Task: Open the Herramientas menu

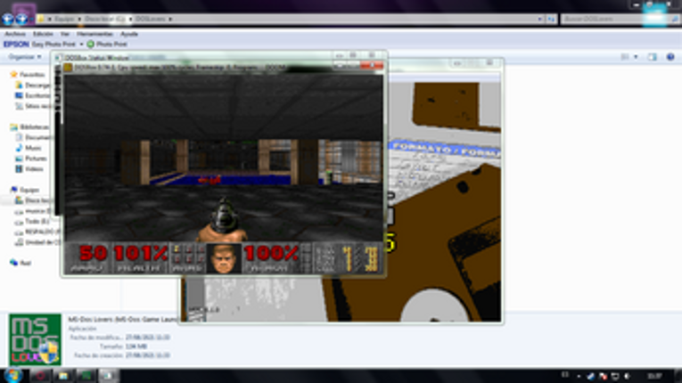Action: (94, 34)
